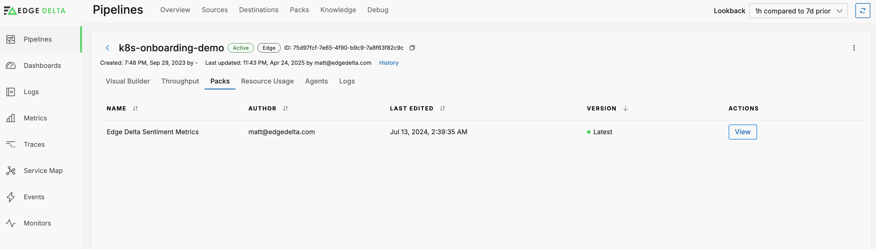Click the Active status badge
The width and height of the screenshot is (876, 249).
[x=240, y=48]
